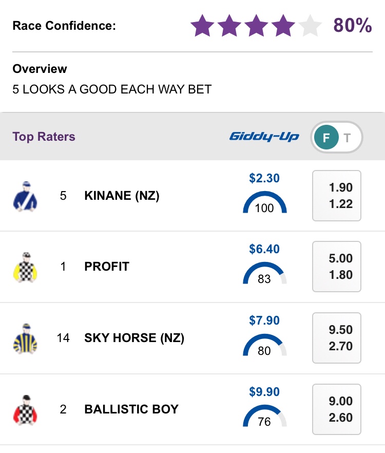The width and height of the screenshot is (385, 453).
Task: Open the BALLISTIC BOY runner name
Action: (131, 409)
